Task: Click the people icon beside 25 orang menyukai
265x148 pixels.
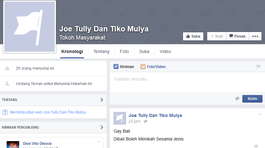Action: coord(7,68)
